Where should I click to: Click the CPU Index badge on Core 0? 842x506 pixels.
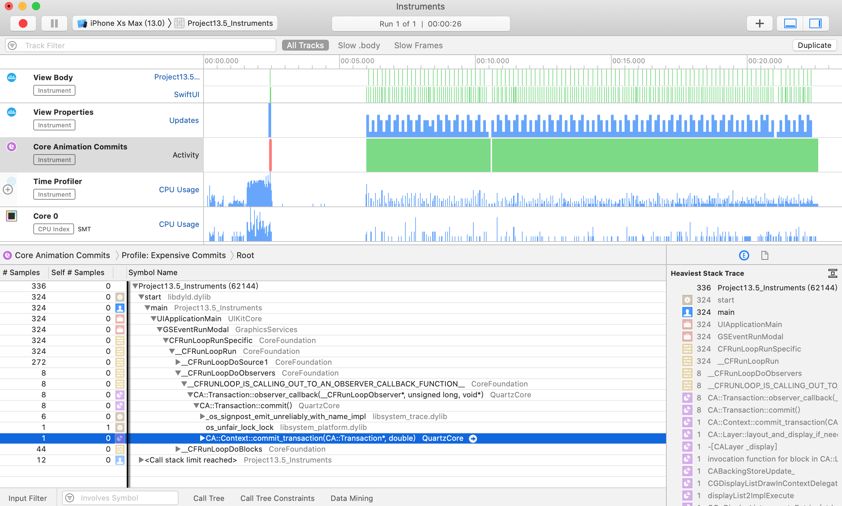click(54, 229)
